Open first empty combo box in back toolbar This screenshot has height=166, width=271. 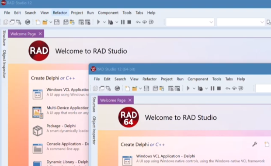190,22
